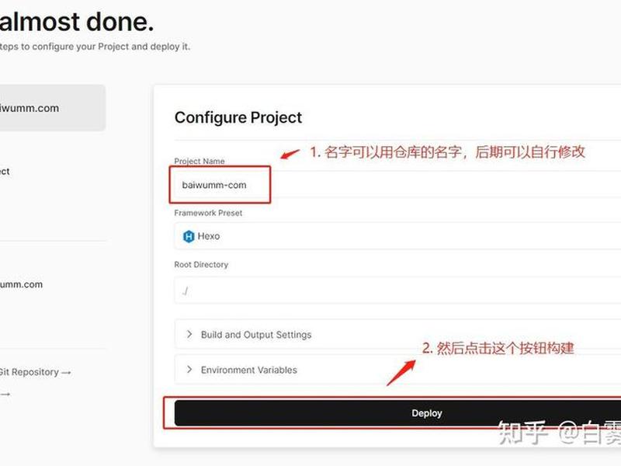Edit the Project Name field baiwumm-com

(397, 185)
